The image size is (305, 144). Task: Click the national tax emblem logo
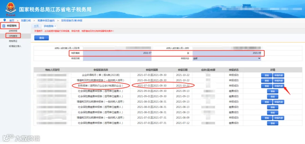click(11, 8)
